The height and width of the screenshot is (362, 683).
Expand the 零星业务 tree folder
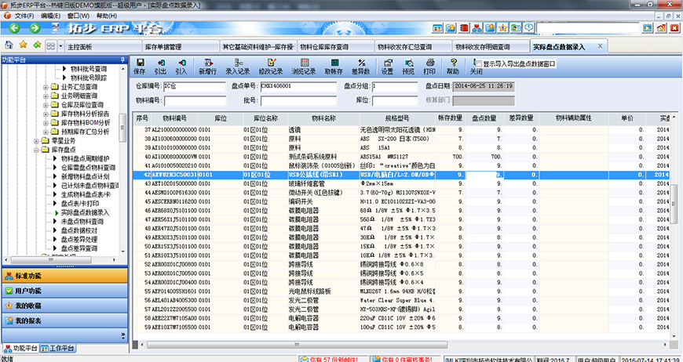36,141
